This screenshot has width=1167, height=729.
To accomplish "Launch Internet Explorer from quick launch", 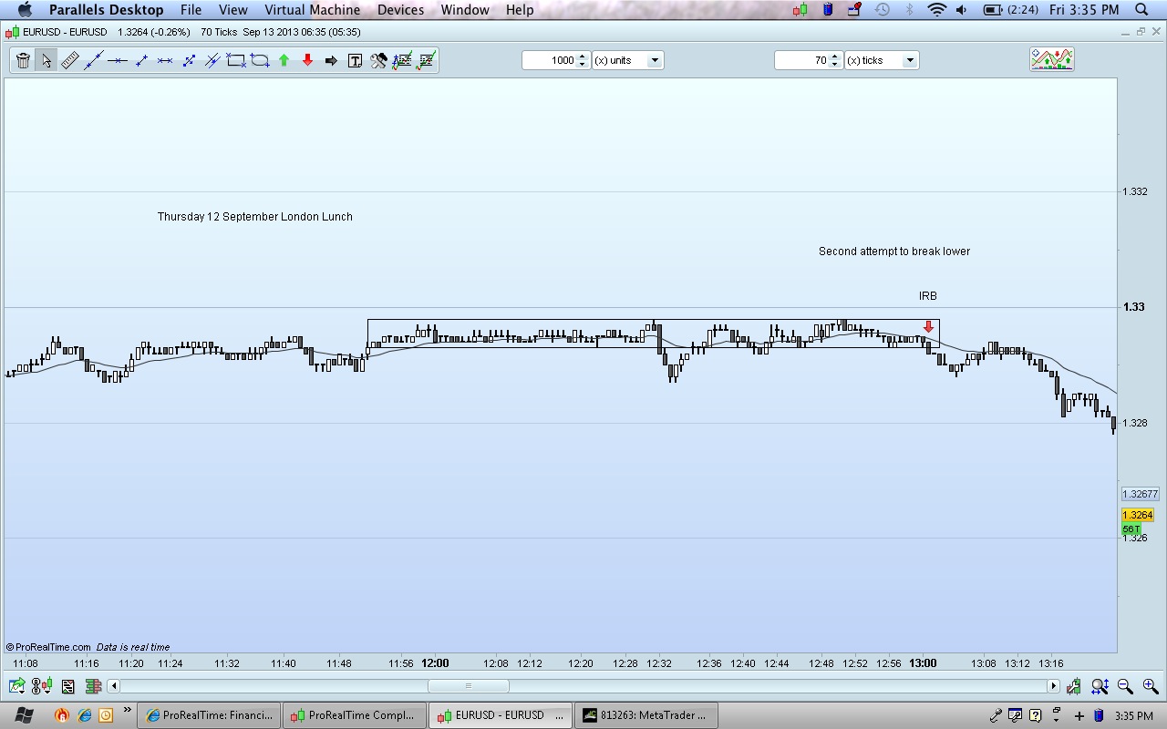I will tap(85, 715).
